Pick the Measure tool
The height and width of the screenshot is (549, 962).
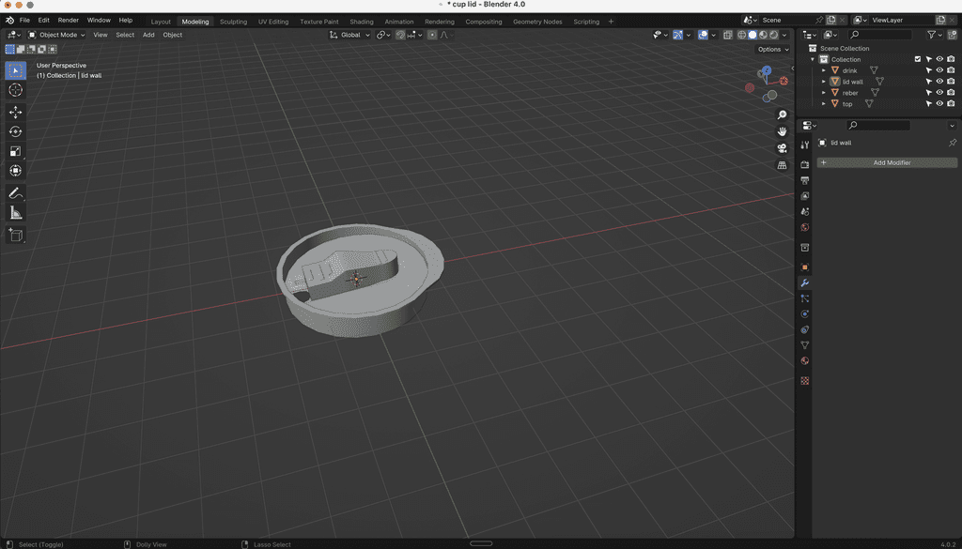15,213
